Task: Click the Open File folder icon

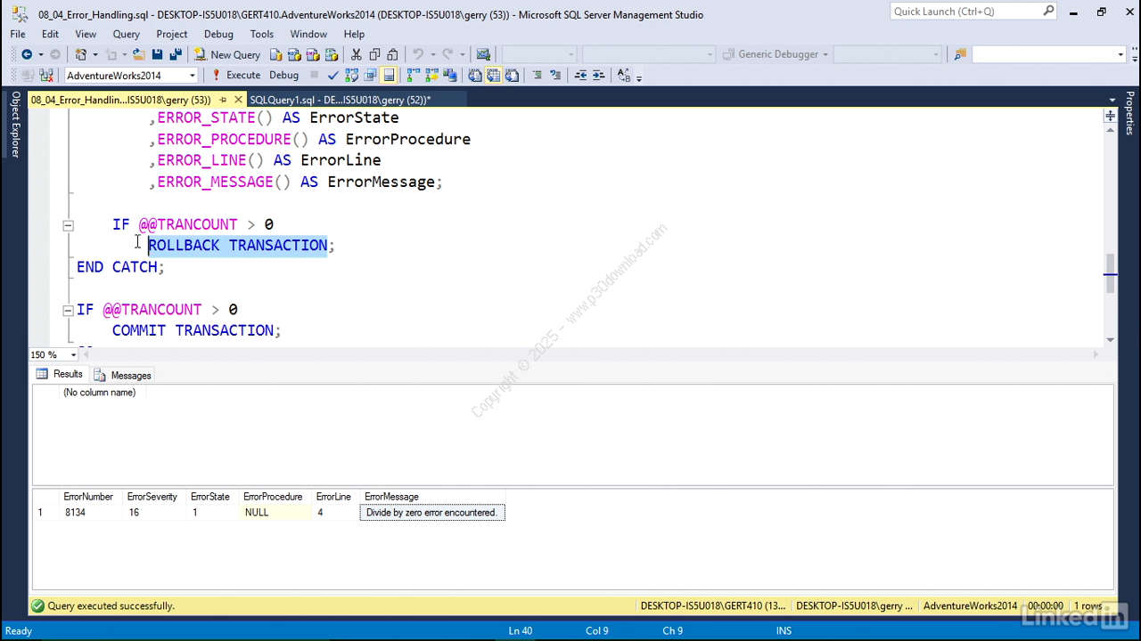Action: pyautogui.click(x=138, y=54)
